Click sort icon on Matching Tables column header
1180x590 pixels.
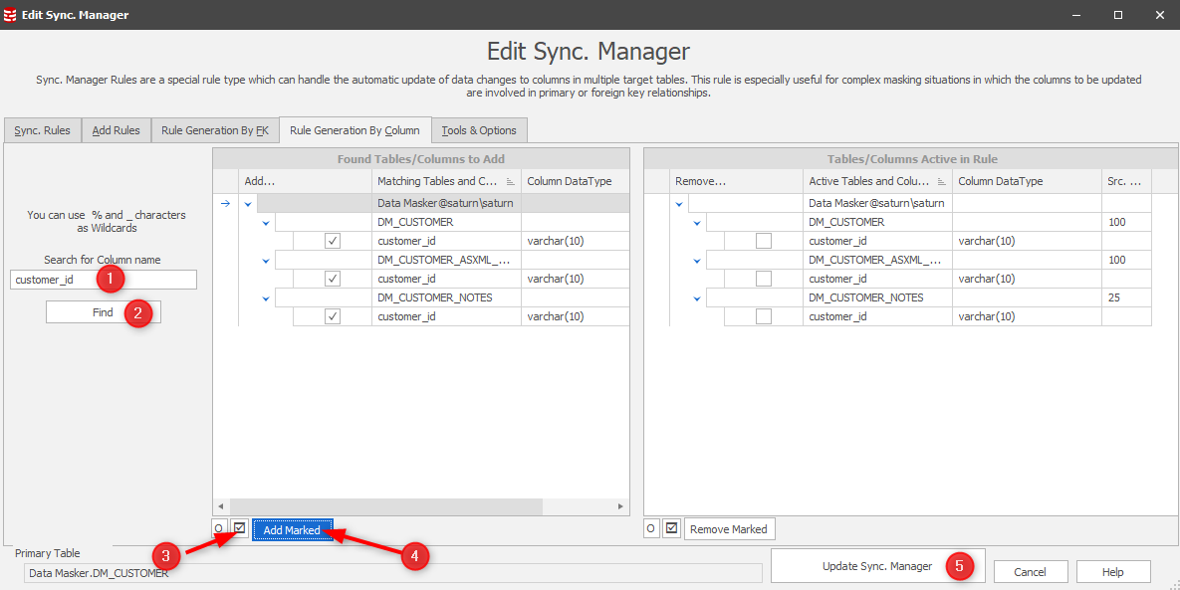pyautogui.click(x=510, y=182)
